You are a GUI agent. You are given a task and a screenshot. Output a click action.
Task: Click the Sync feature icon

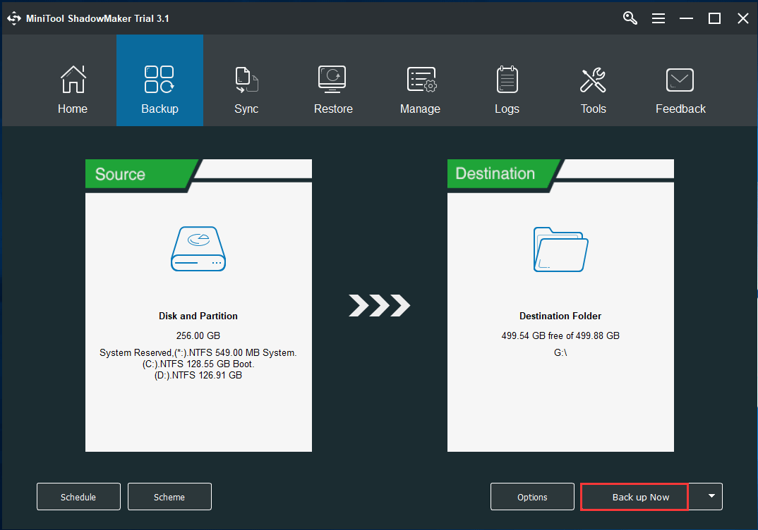click(246, 79)
